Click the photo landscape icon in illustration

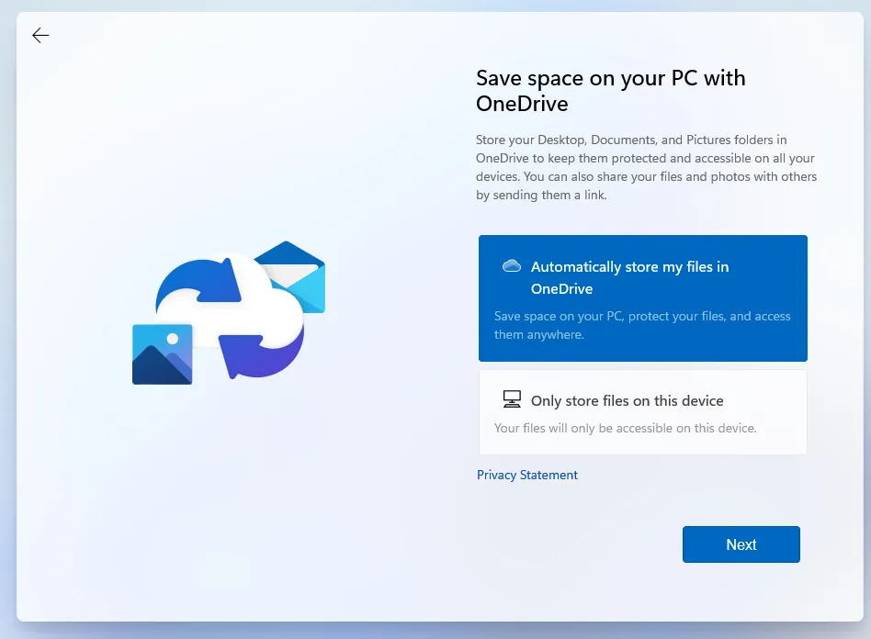162,354
